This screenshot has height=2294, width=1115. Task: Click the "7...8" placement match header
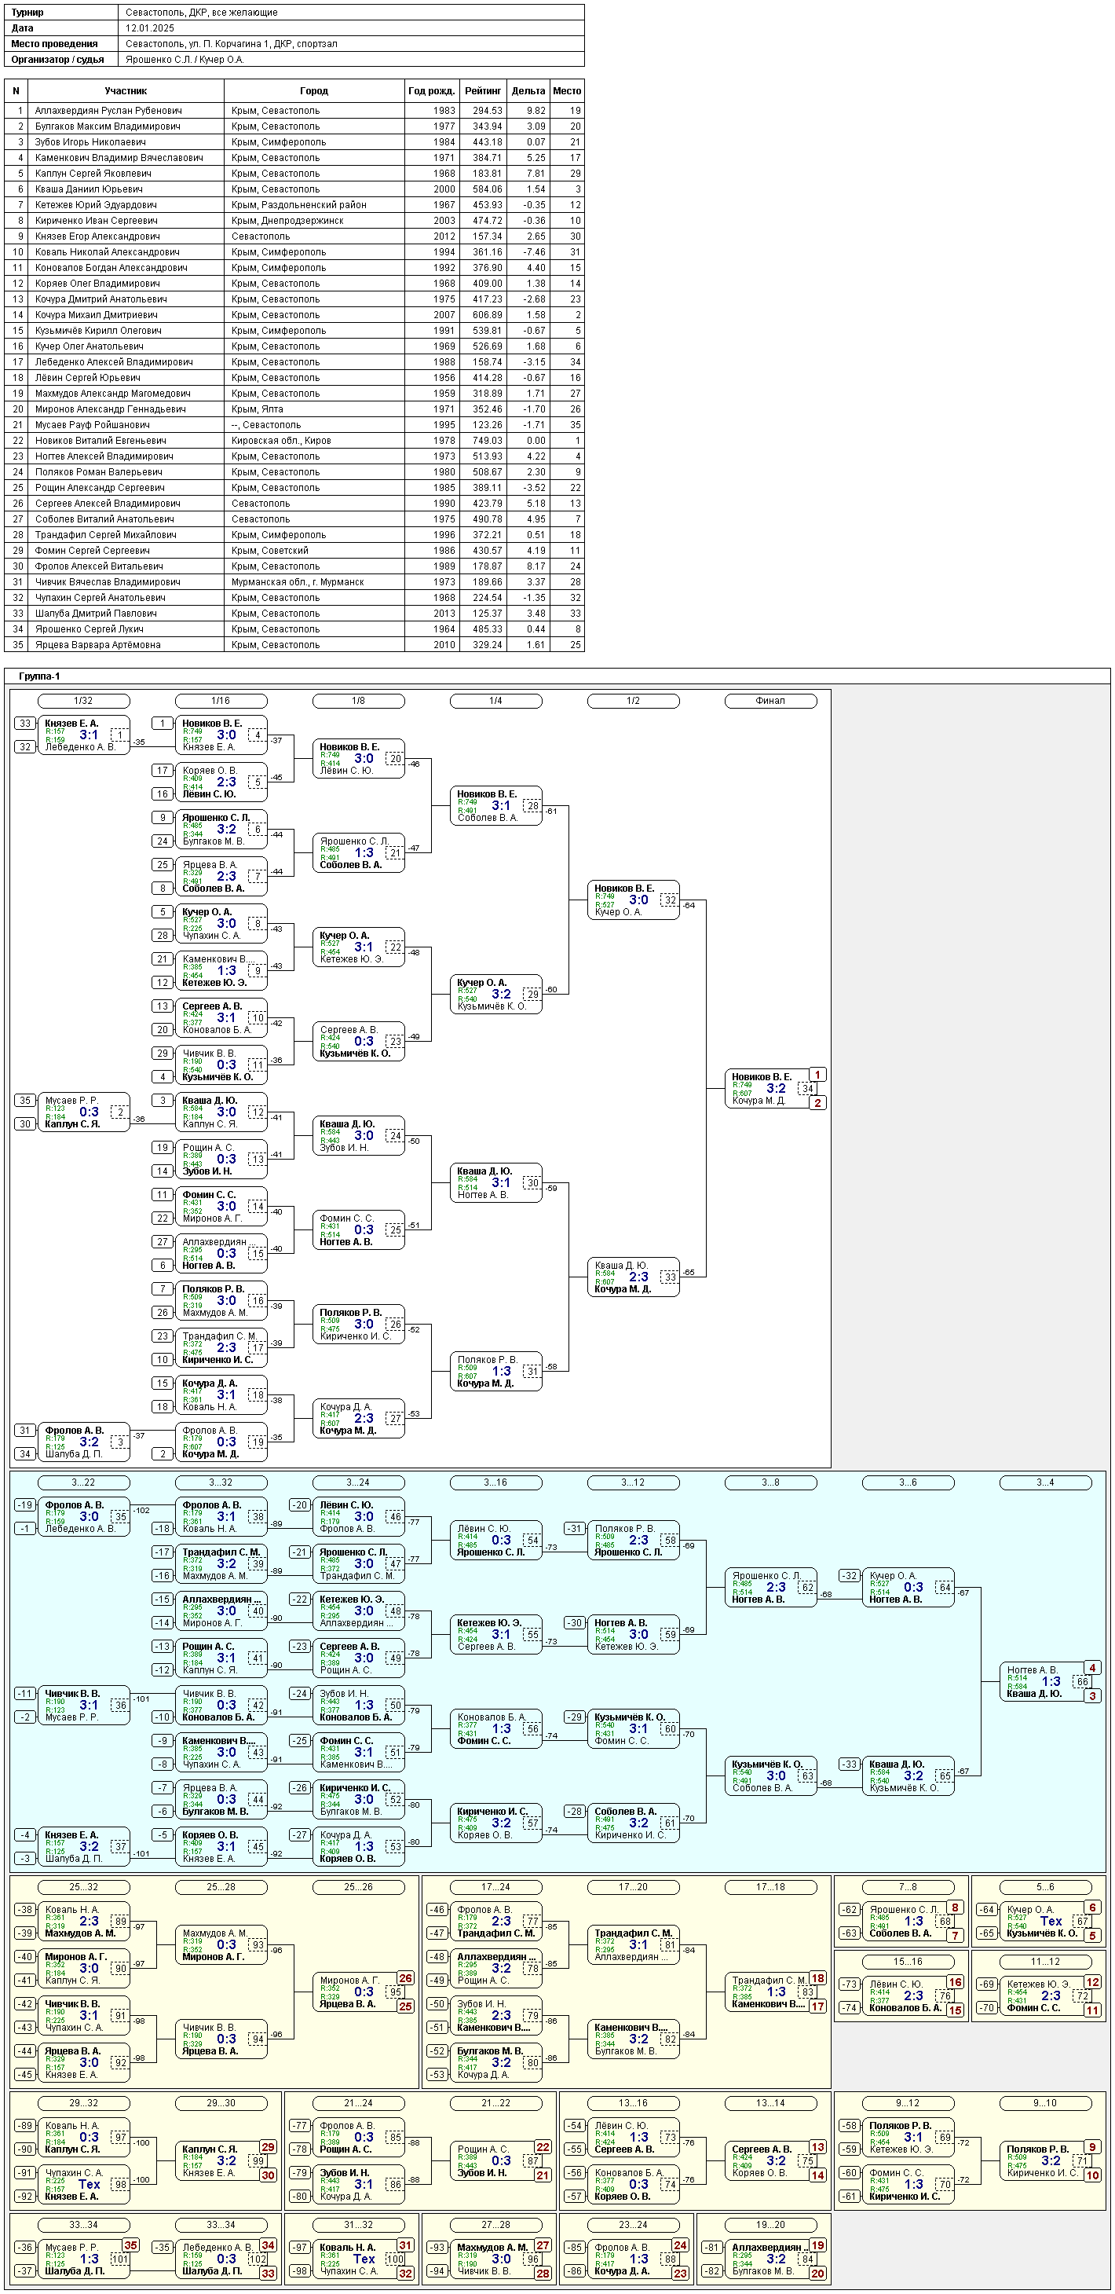click(907, 1887)
